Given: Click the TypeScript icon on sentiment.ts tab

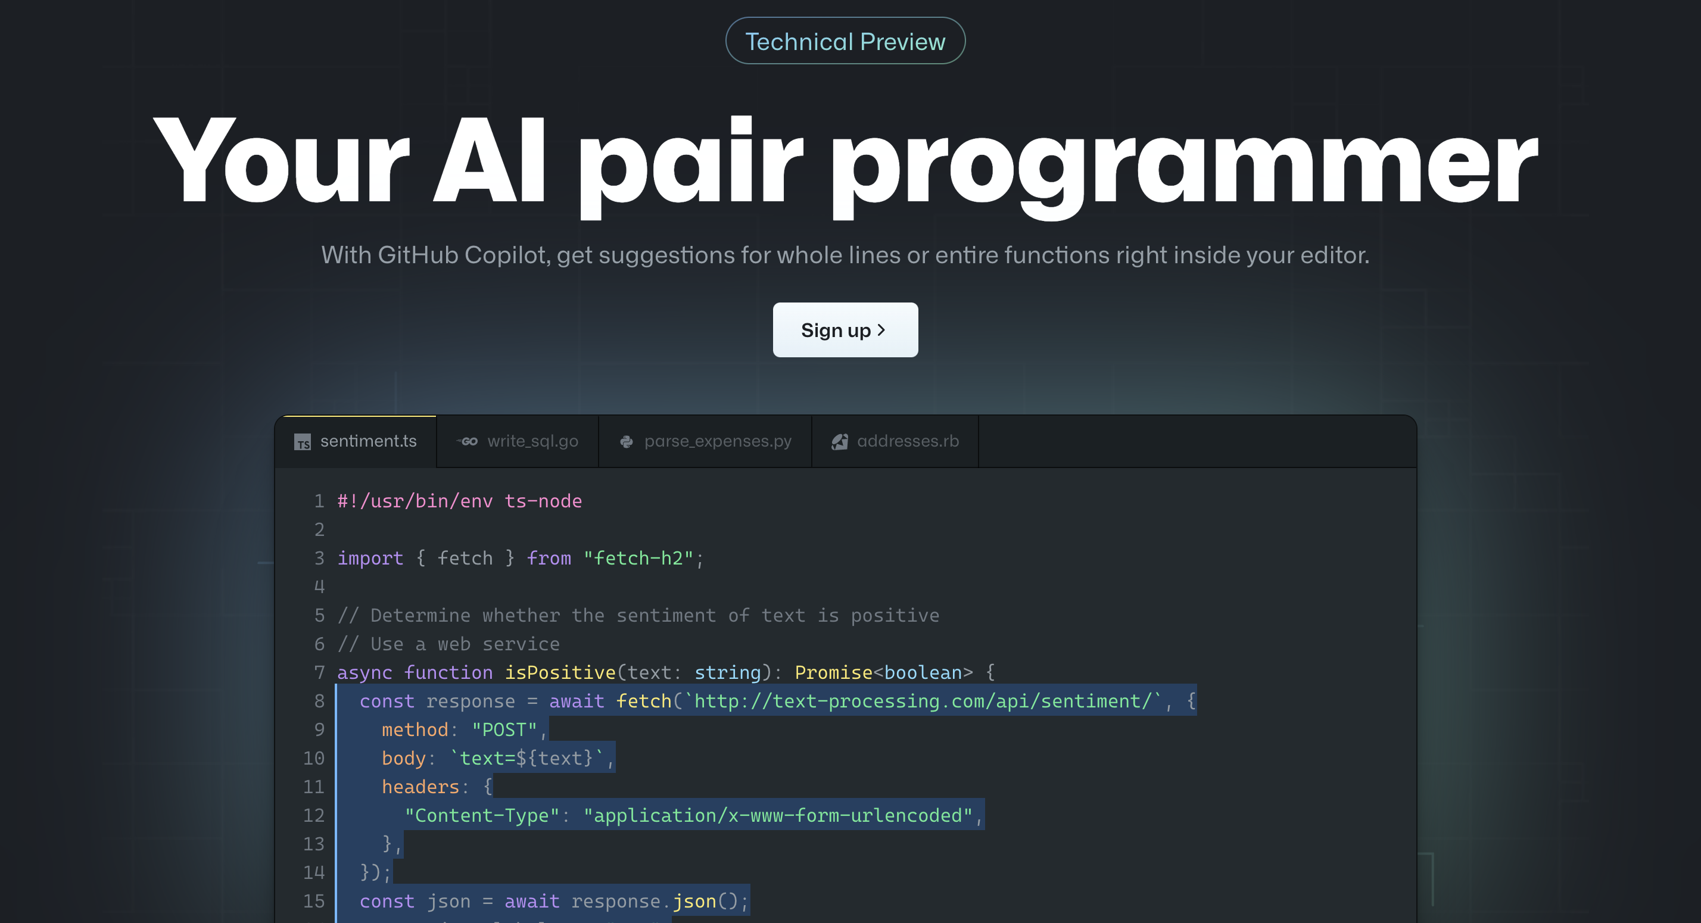Looking at the screenshot, I should point(303,442).
